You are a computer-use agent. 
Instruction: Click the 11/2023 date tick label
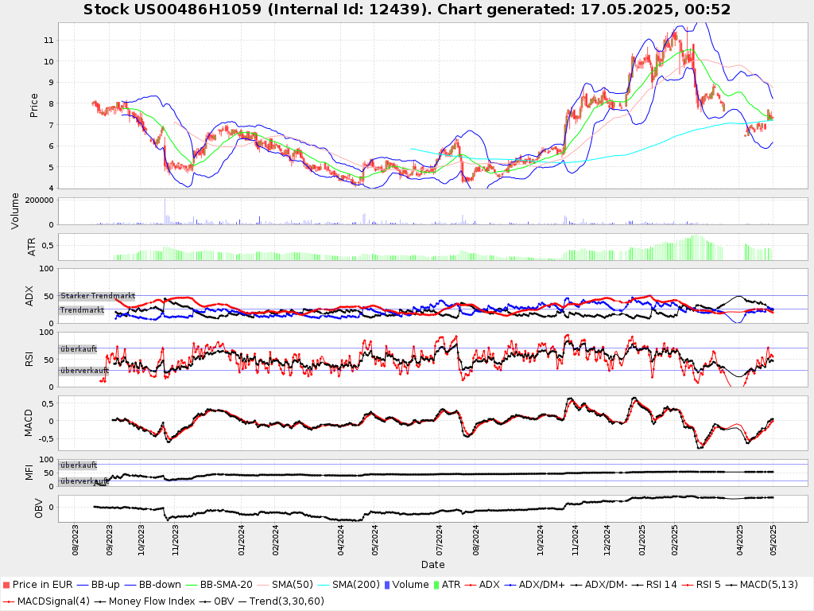(175, 540)
